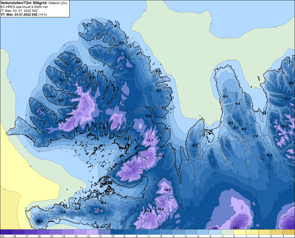Viewport: 295px width, 238px height.
Task: Click the -1 pale green legend swatch
Action: tap(227, 232)
